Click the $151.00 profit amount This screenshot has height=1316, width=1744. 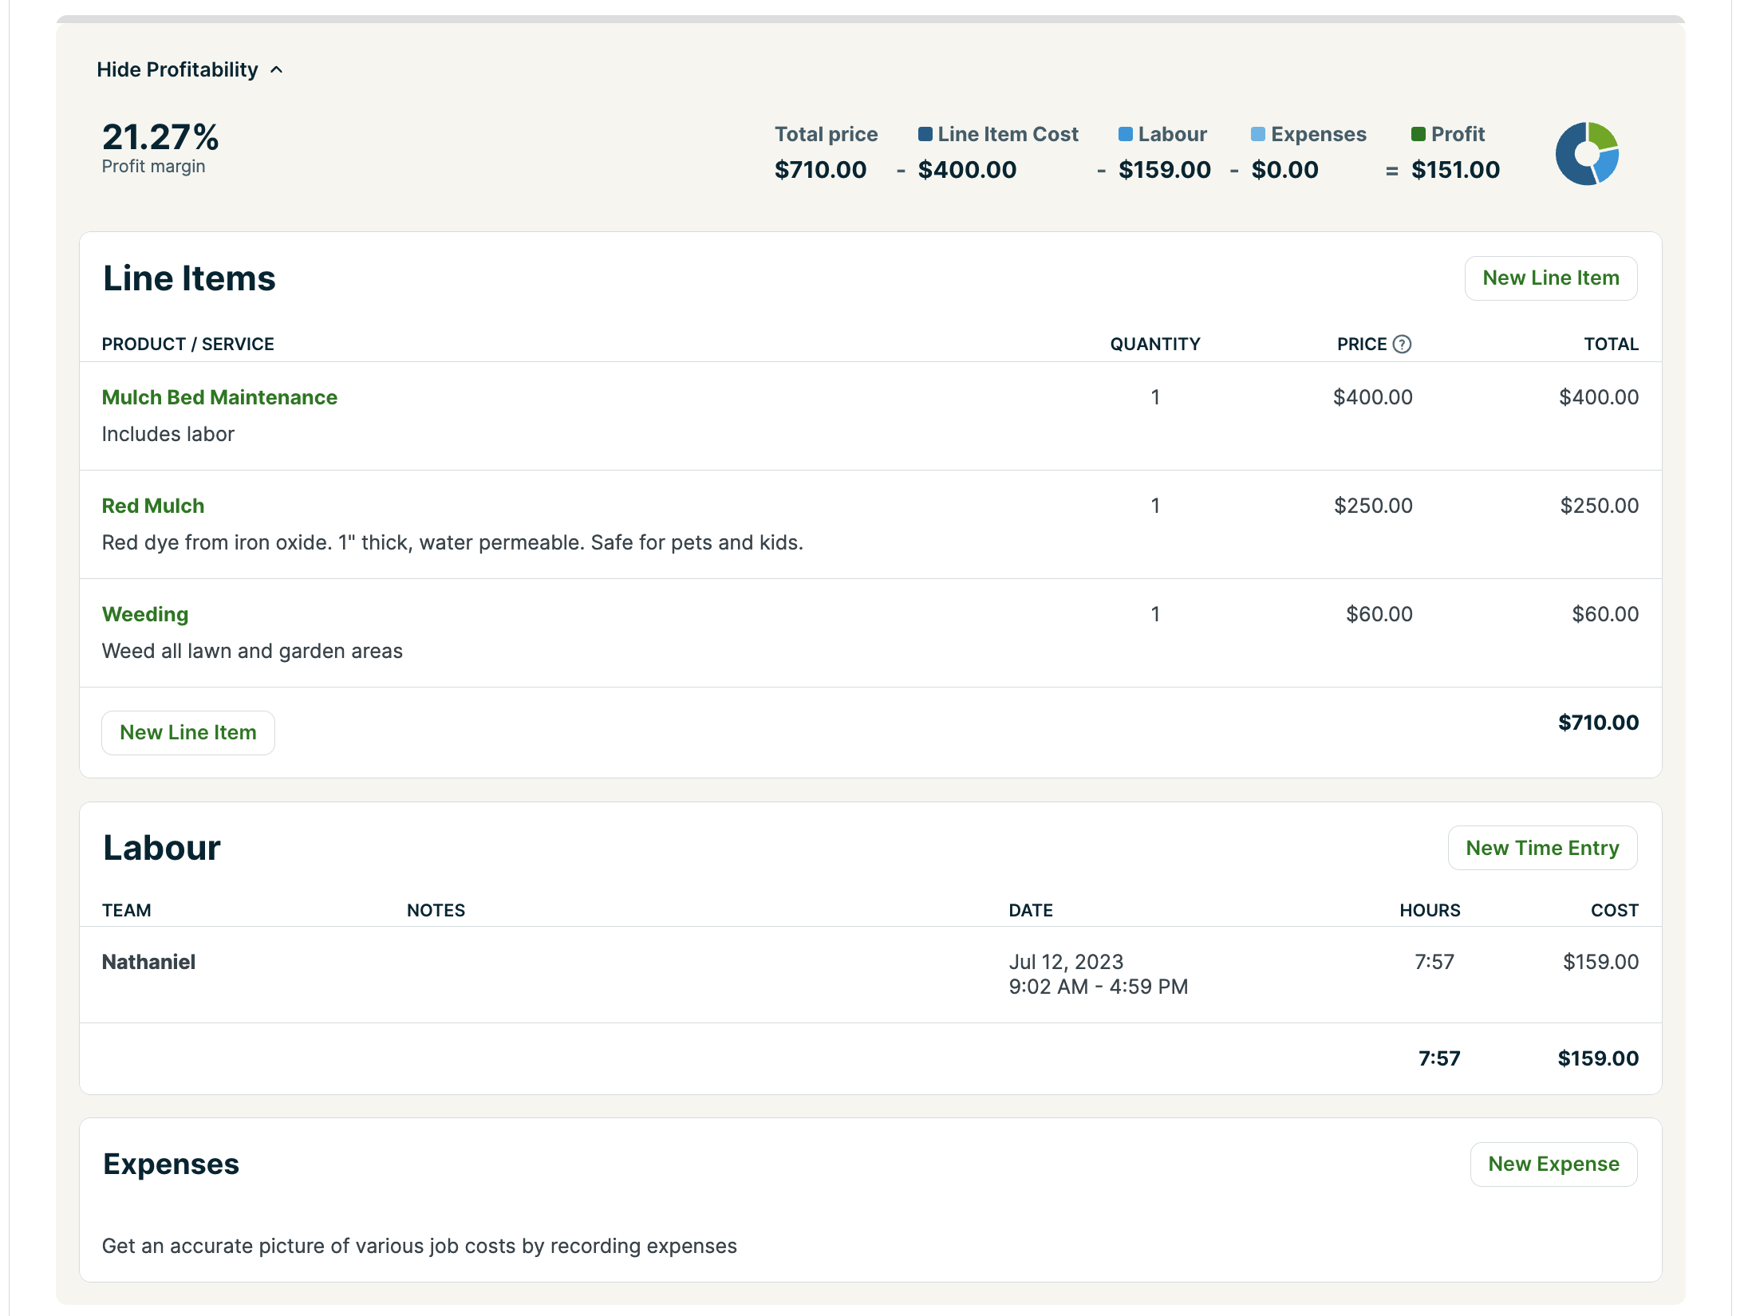click(x=1455, y=170)
